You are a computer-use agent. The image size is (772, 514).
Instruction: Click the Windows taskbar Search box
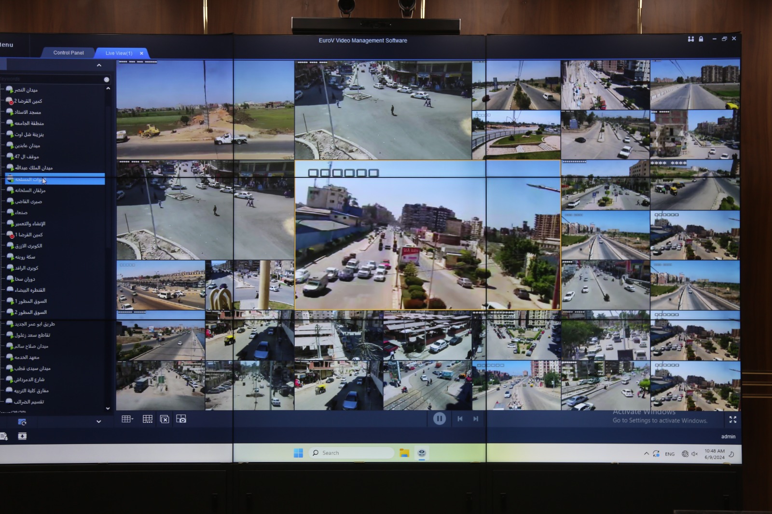click(352, 453)
